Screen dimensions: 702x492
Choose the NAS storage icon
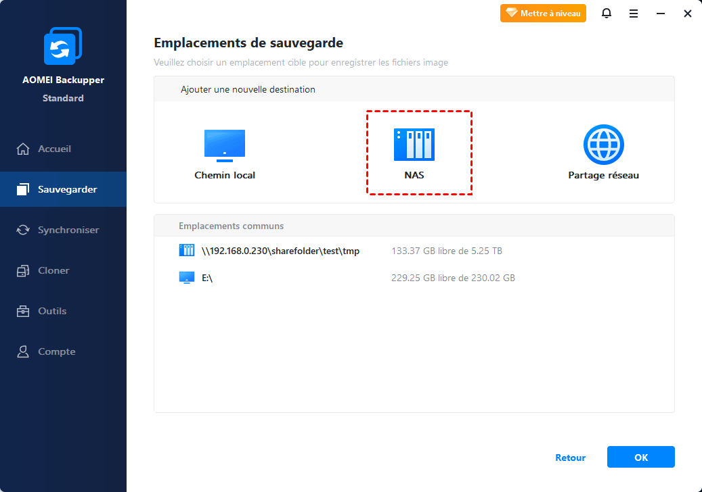coord(414,145)
